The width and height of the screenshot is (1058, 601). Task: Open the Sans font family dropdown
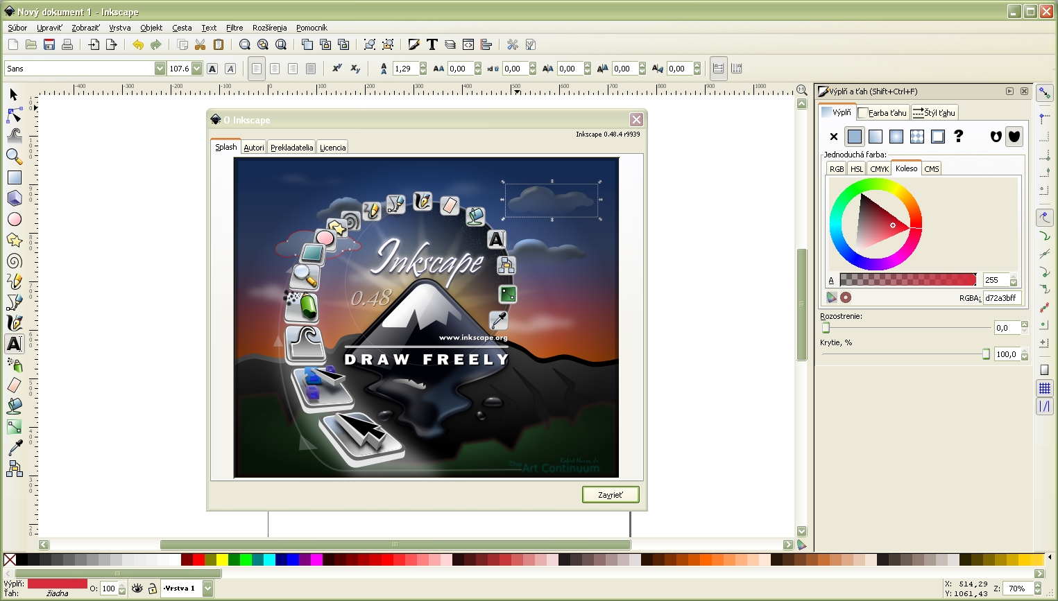pos(160,69)
